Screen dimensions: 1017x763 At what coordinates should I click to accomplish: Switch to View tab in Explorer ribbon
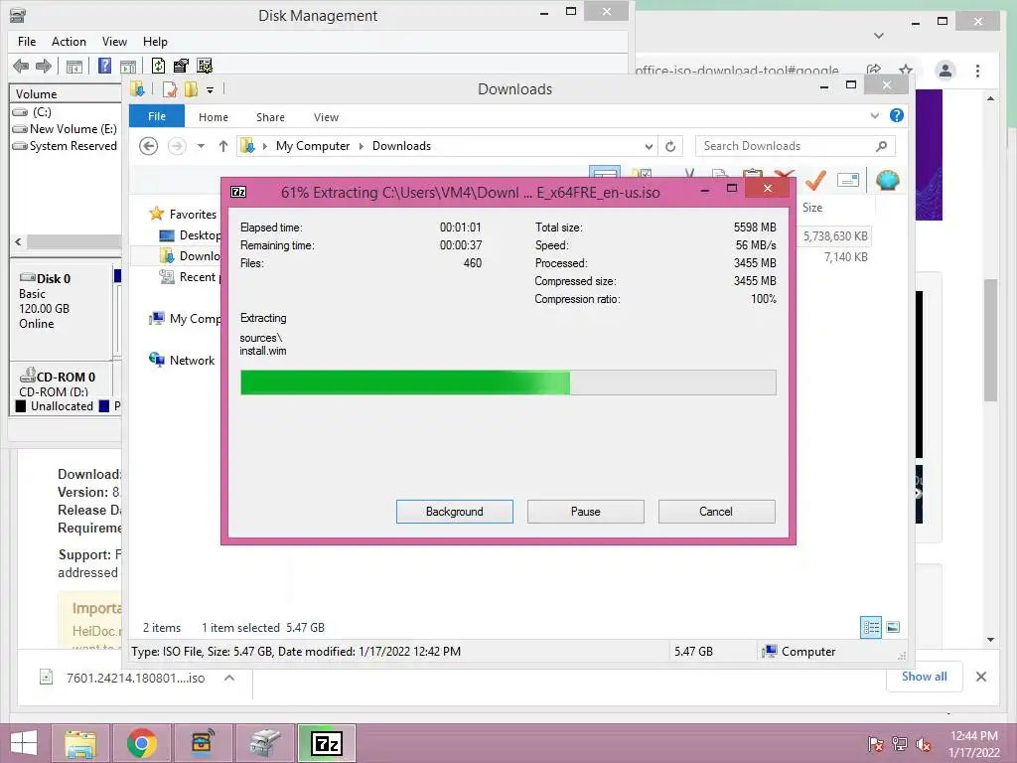[x=326, y=117]
